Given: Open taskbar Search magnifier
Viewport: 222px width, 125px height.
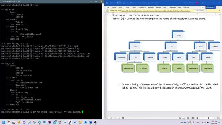Looking at the screenshot, I should [9, 122].
